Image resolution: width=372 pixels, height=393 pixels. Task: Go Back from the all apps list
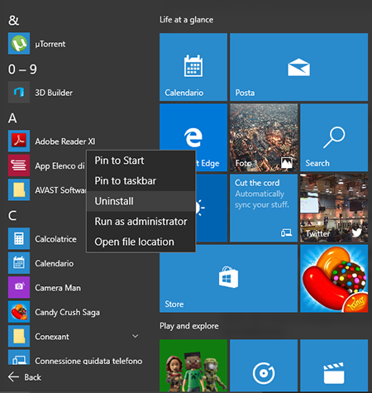25,377
